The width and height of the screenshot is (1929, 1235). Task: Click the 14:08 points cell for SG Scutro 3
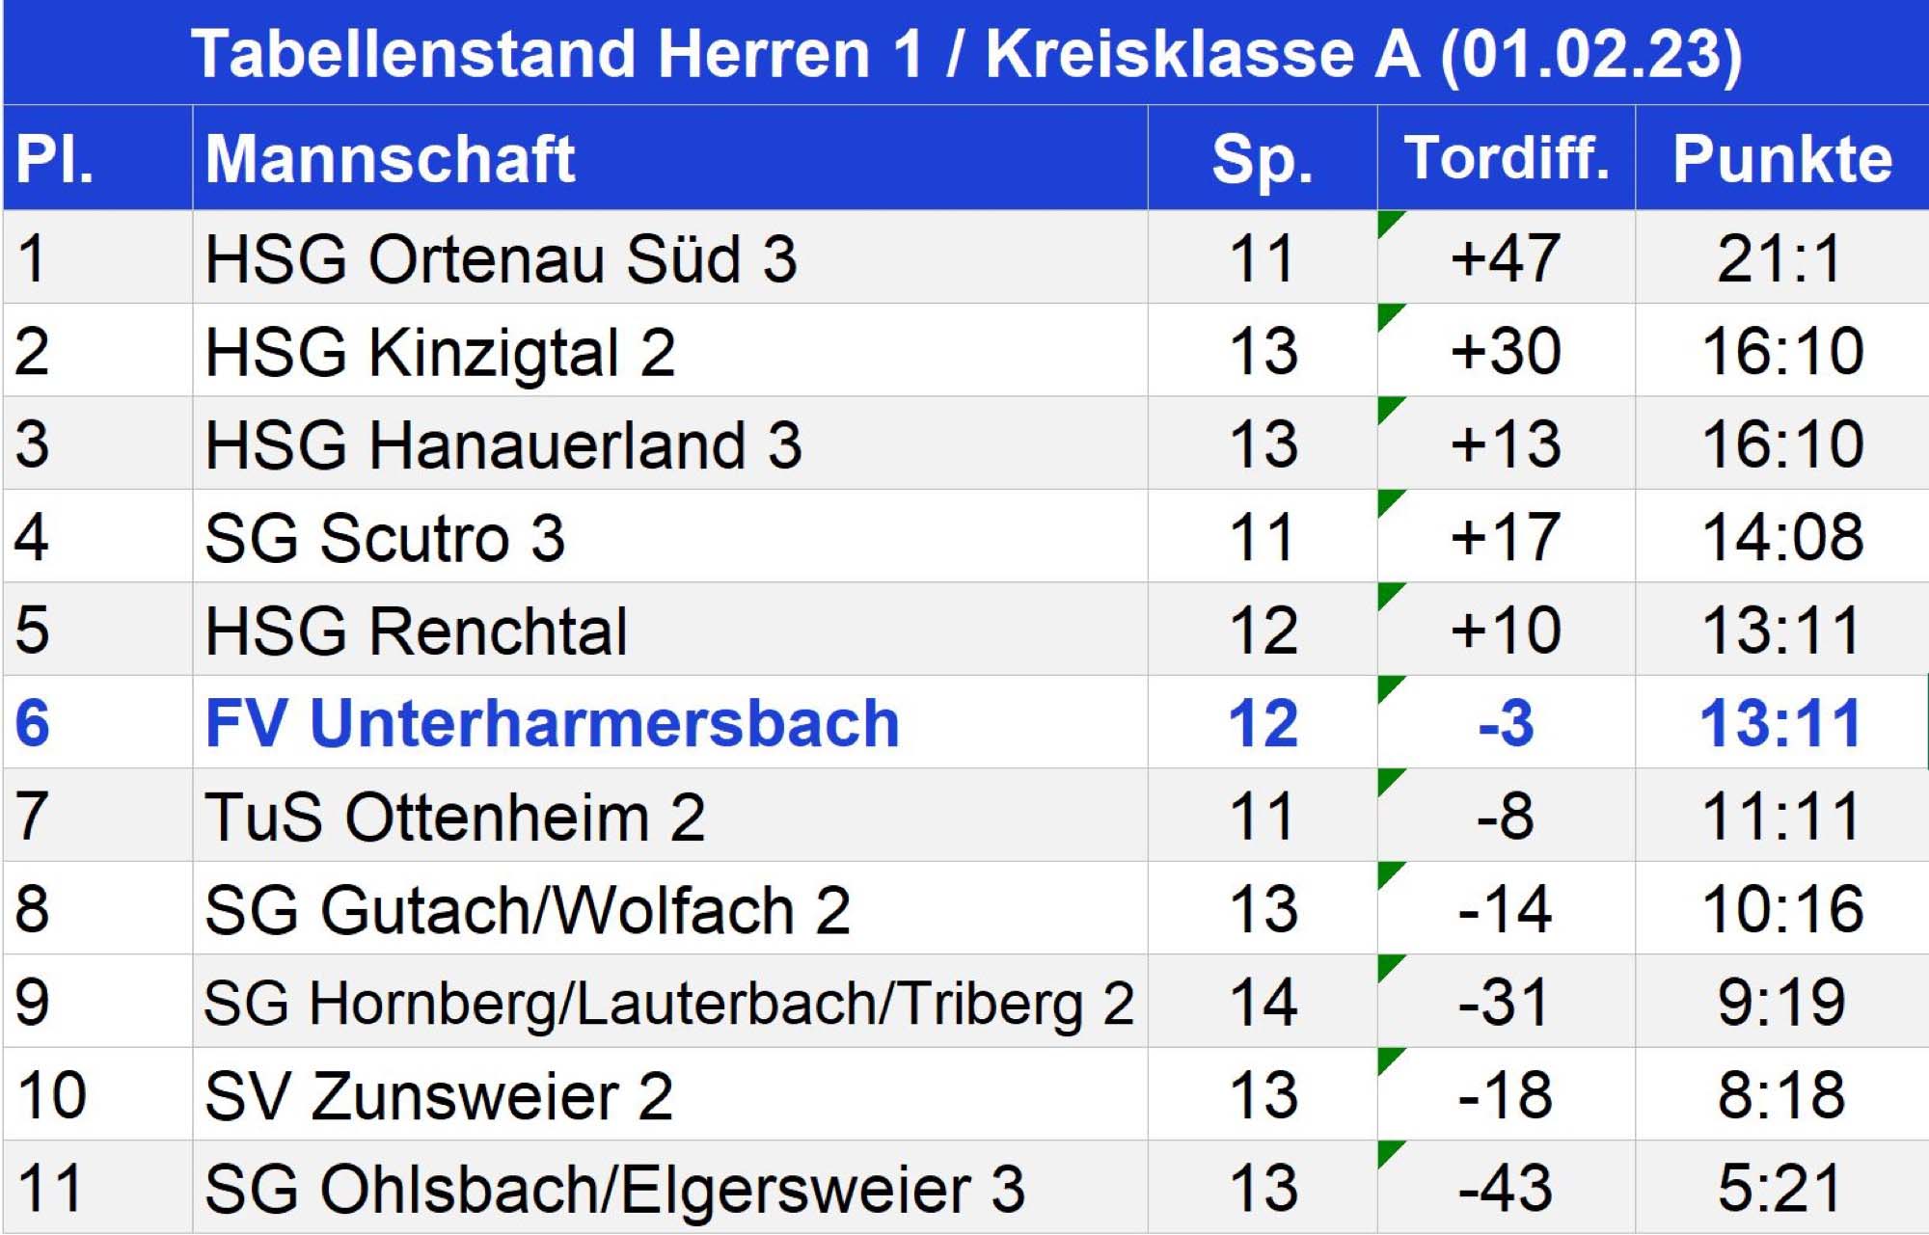pos(1781,537)
